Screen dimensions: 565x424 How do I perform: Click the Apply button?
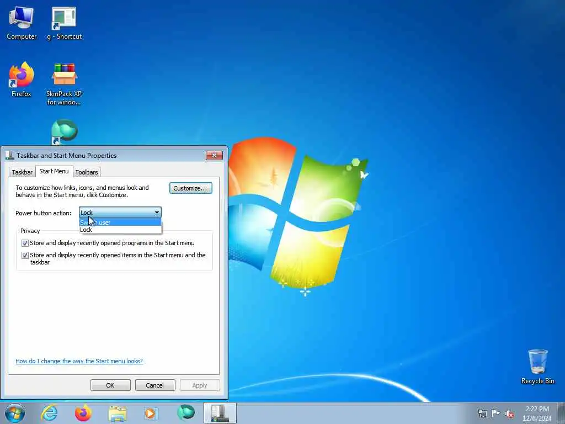200,385
